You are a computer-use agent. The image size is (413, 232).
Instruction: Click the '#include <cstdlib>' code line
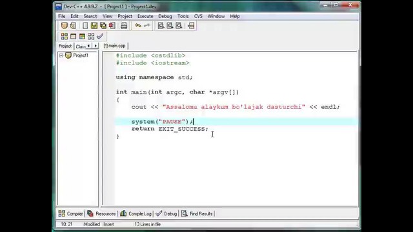[x=150, y=55]
